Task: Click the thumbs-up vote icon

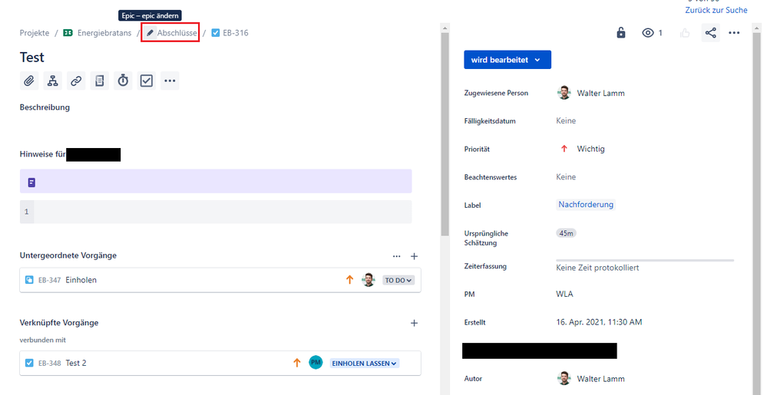Action: click(685, 33)
